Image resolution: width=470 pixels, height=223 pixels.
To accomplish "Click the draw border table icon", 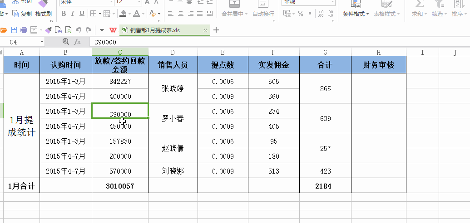I will [x=107, y=14].
